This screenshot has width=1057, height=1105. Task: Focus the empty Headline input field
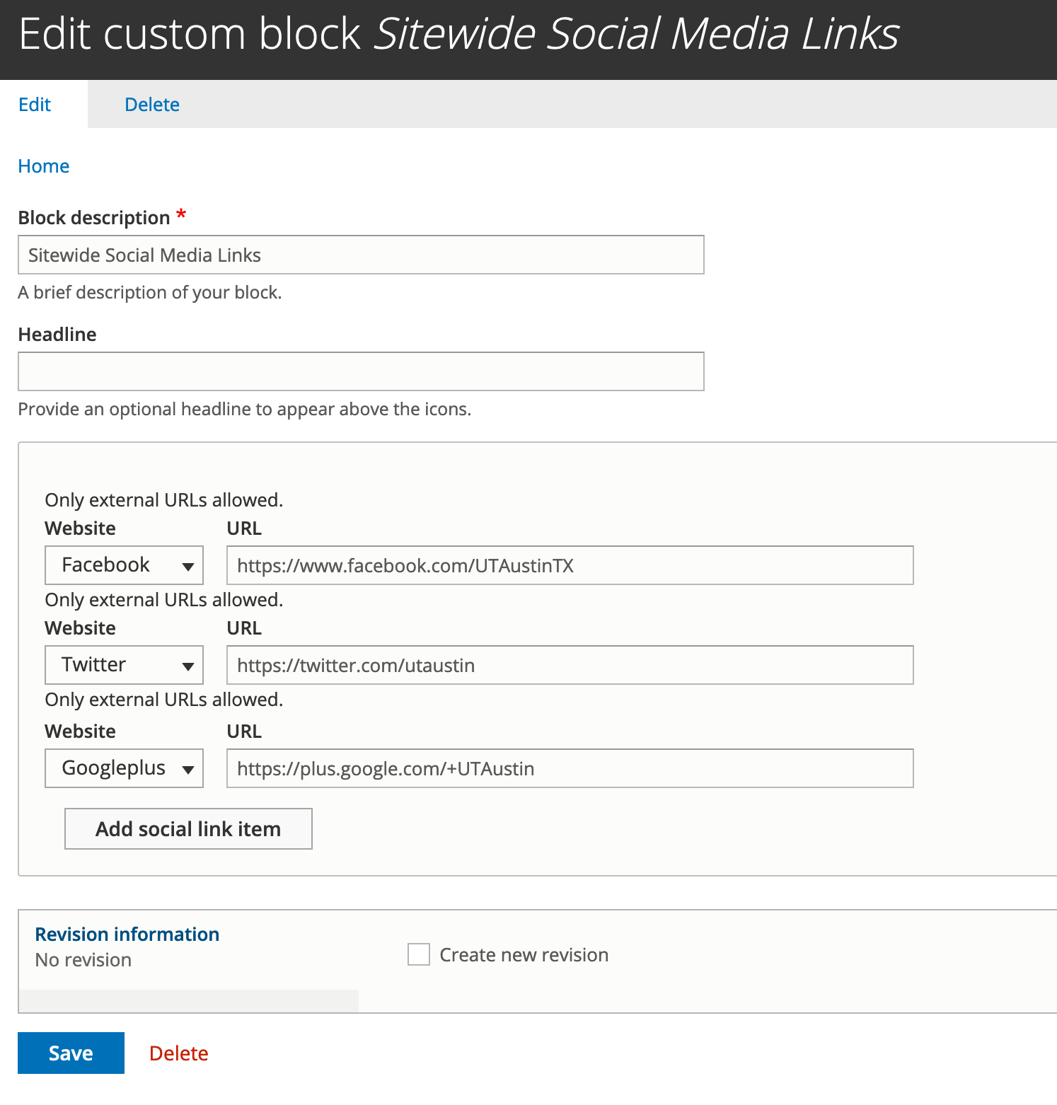tap(360, 371)
